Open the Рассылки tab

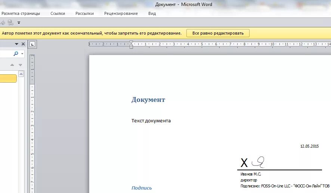click(84, 13)
